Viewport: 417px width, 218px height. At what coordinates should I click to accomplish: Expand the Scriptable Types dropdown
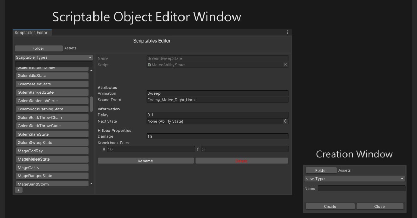pyautogui.click(x=54, y=58)
